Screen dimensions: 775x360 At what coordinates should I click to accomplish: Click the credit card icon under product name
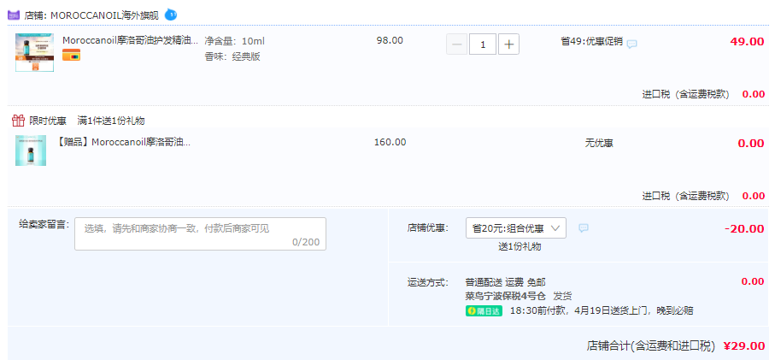pos(71,56)
